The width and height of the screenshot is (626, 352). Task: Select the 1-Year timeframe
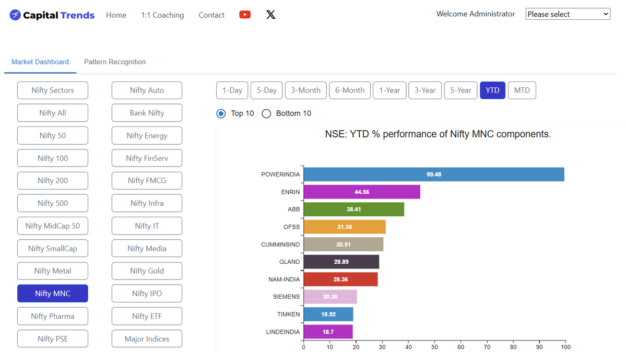tap(389, 90)
